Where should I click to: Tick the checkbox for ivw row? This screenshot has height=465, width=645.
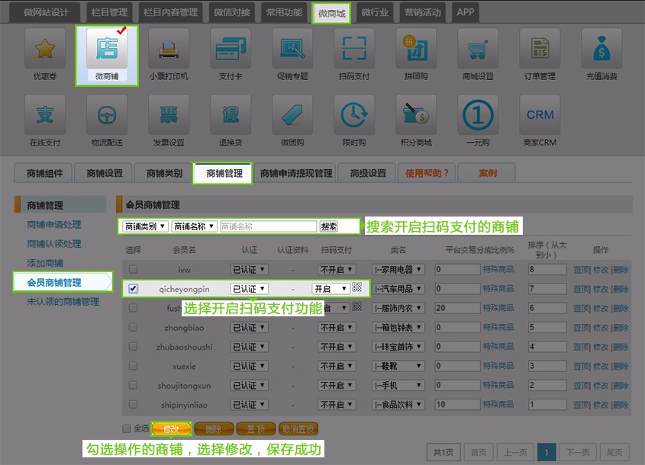pos(133,269)
